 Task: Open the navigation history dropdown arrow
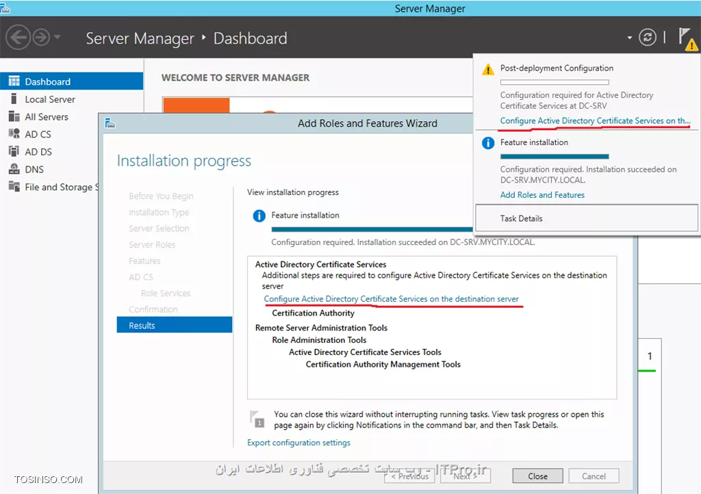coord(58,37)
